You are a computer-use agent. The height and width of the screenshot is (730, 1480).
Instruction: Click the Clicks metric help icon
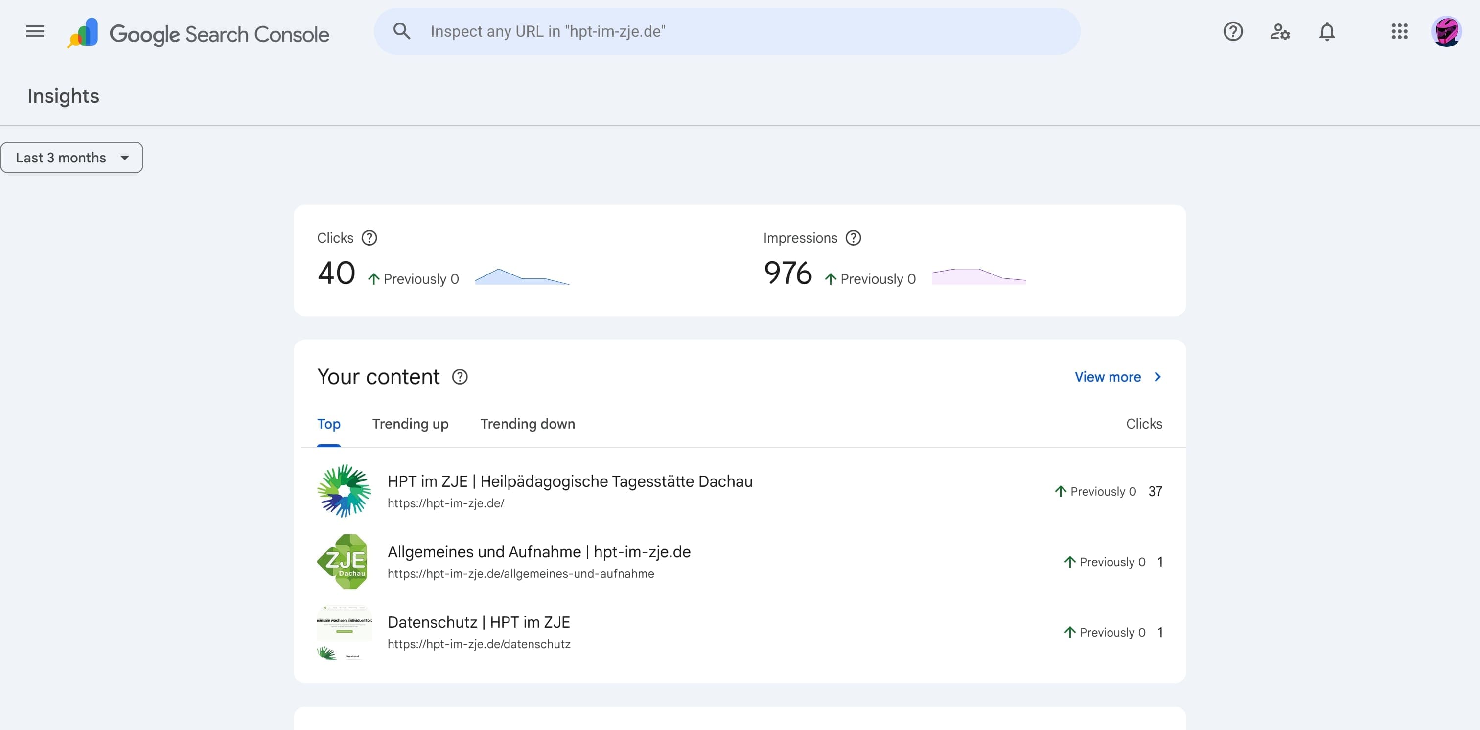(370, 237)
